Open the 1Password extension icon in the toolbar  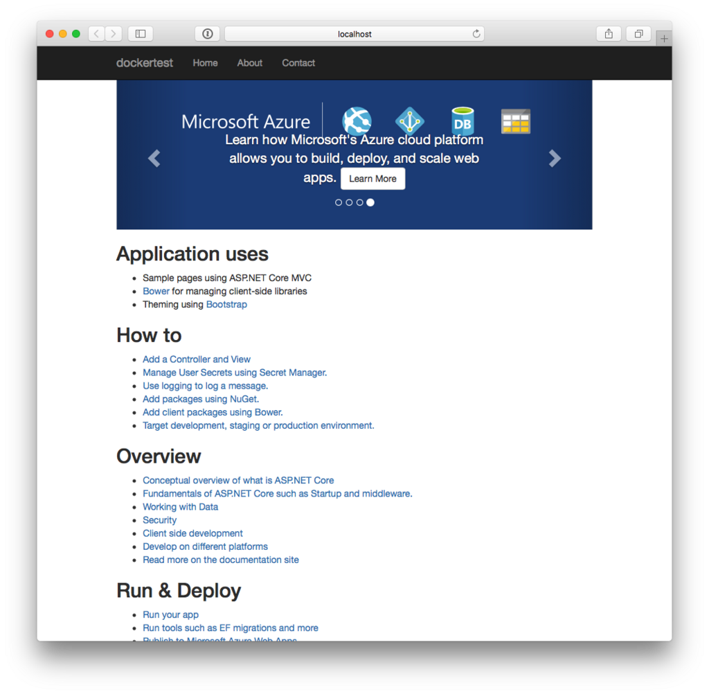pos(208,34)
